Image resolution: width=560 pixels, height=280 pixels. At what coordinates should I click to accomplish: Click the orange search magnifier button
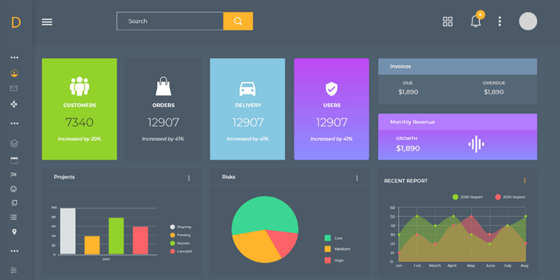click(x=238, y=21)
